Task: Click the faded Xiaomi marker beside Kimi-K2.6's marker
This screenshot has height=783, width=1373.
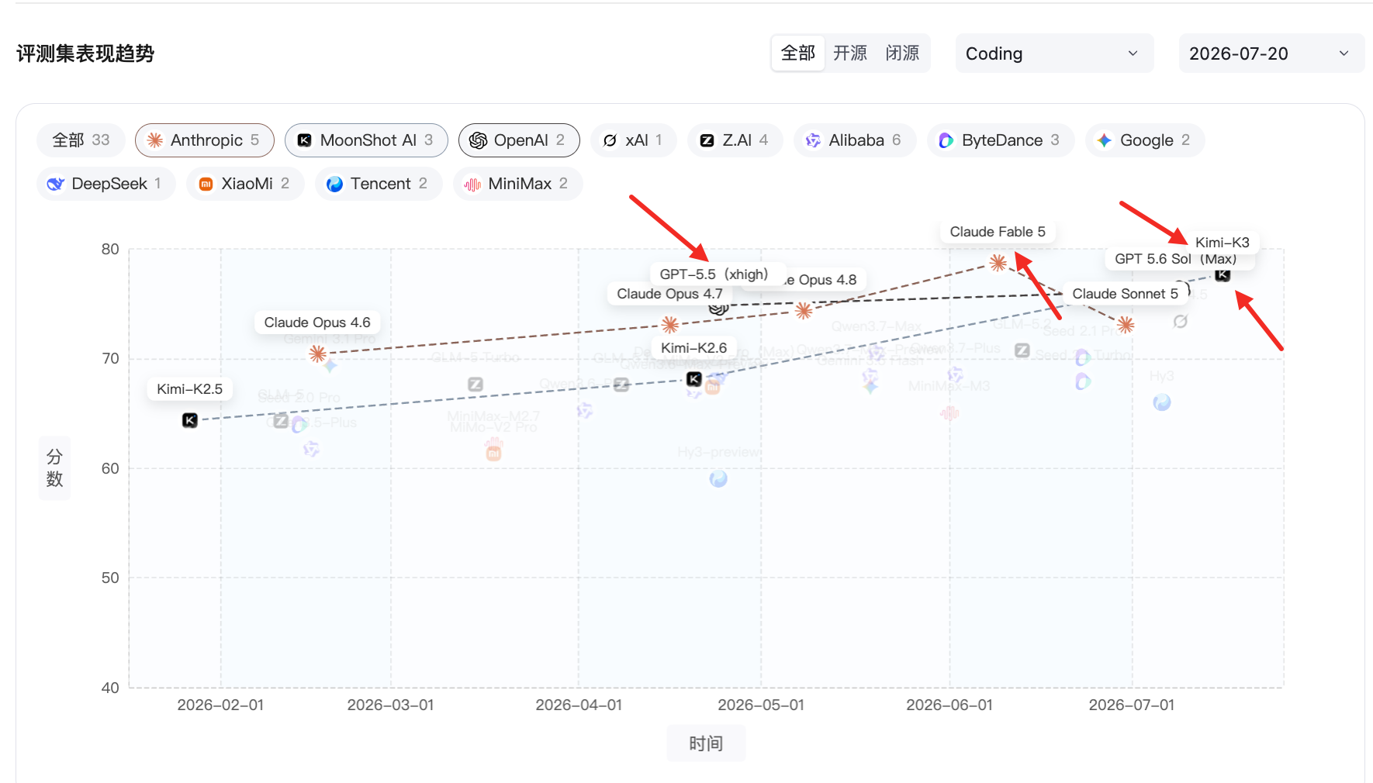Action: pos(712,386)
